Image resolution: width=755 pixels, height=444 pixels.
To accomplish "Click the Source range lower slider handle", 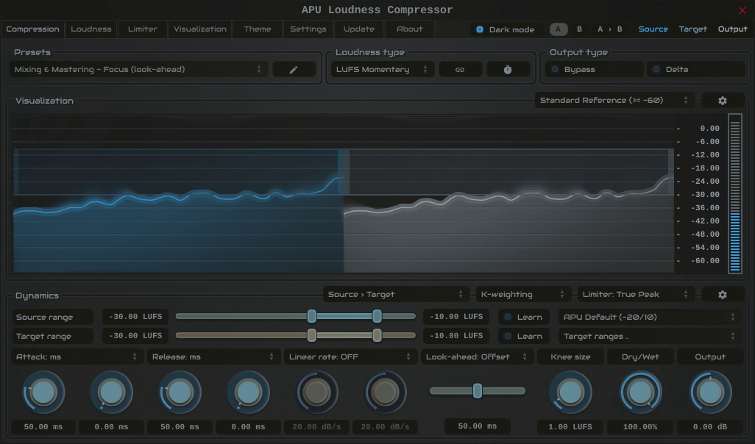I will tap(311, 316).
